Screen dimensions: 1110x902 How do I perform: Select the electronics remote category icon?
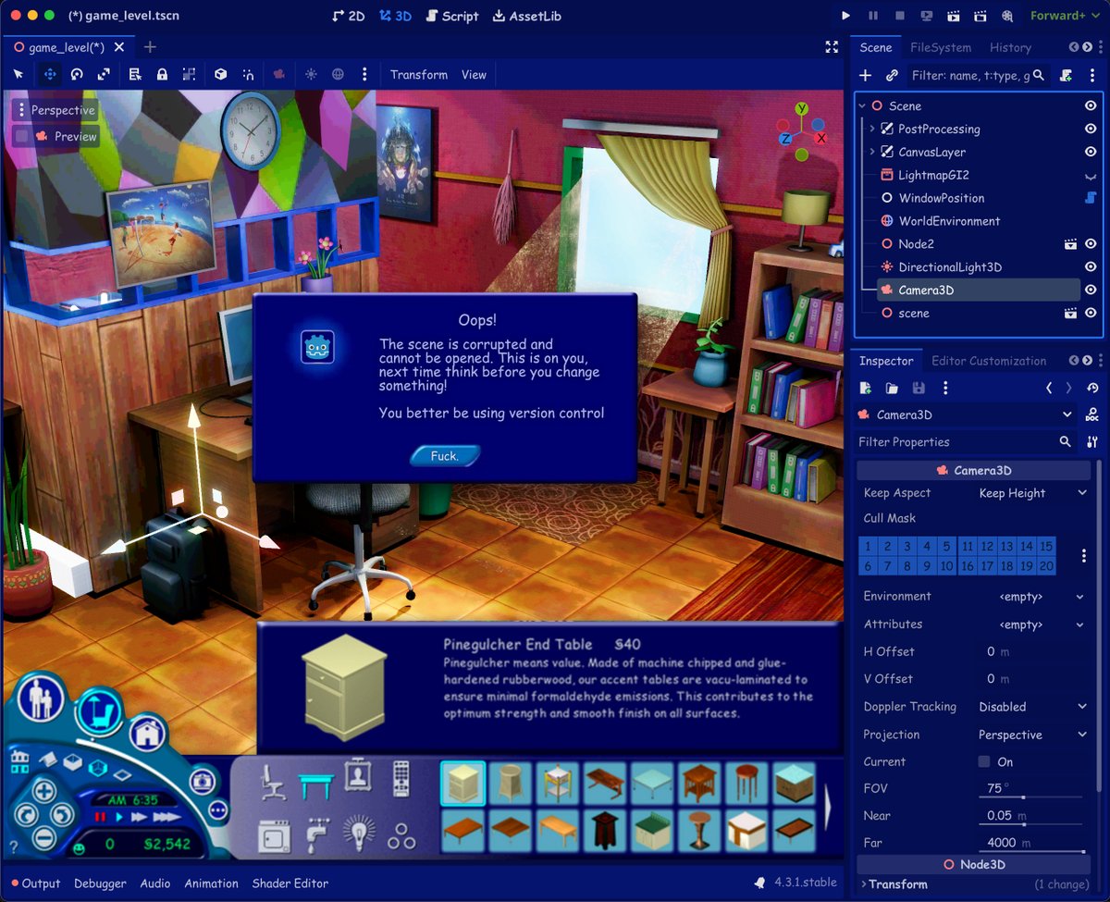401,779
